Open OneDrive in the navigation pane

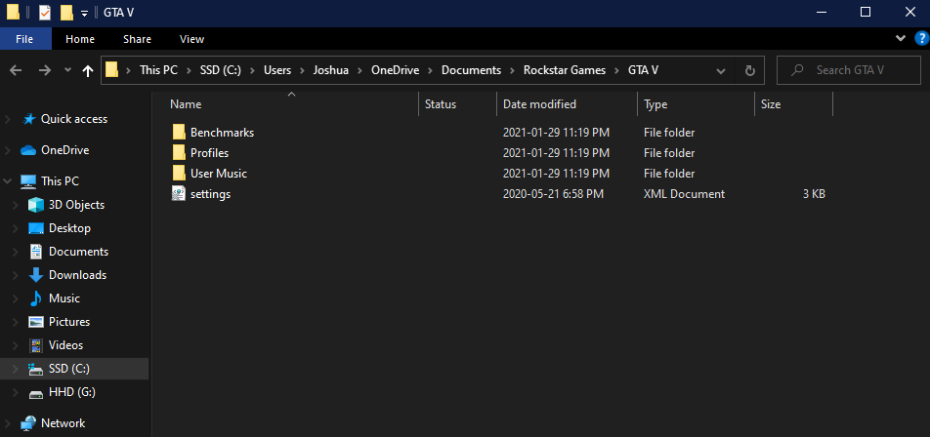pyautogui.click(x=64, y=150)
